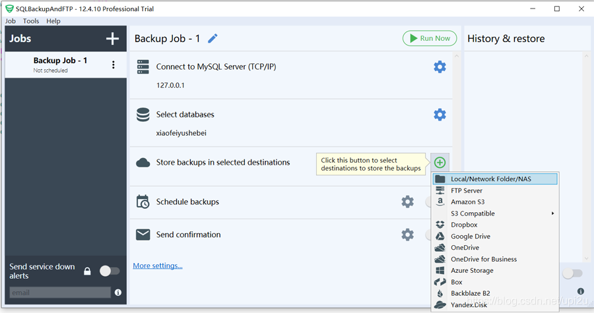Click the History panel scroll-up arrow

click(587, 56)
